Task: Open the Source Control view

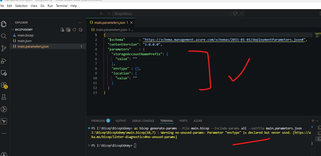Action: (x=4, y=48)
